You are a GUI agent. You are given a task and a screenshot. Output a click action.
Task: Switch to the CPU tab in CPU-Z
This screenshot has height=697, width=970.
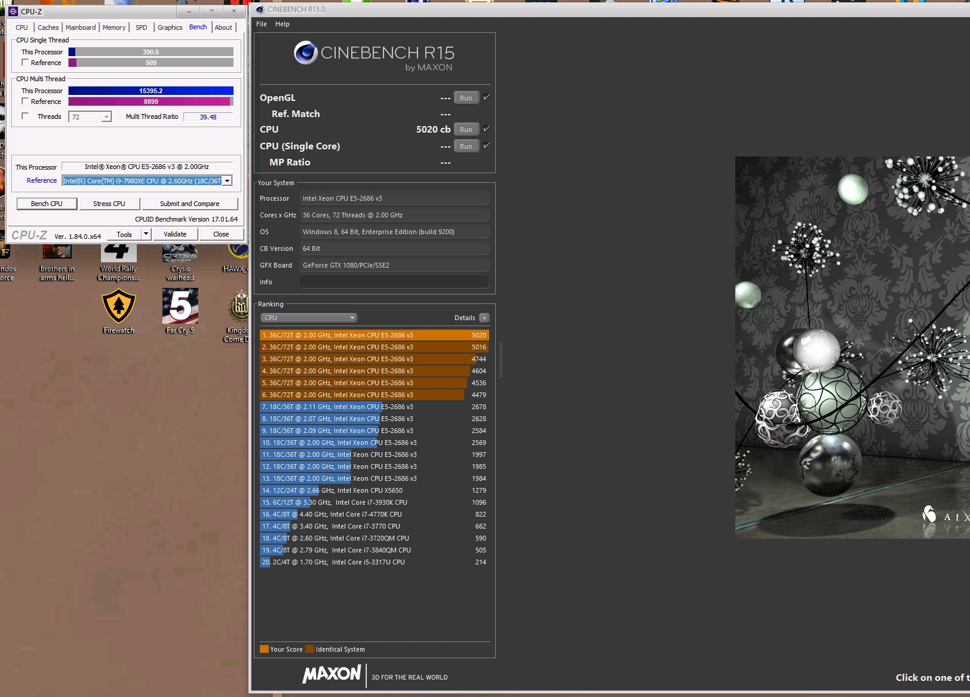[x=22, y=27]
